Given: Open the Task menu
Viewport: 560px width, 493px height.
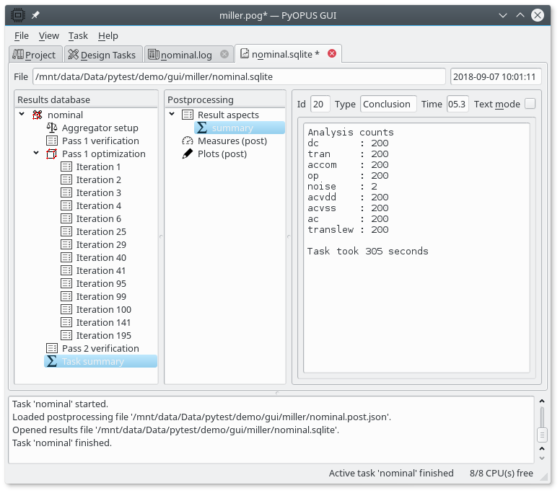Looking at the screenshot, I should pos(78,35).
